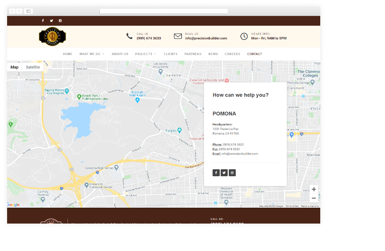Click header email info@precisionbuilder.com
Image resolution: width=385 pixels, height=251 pixels.
click(x=206, y=38)
